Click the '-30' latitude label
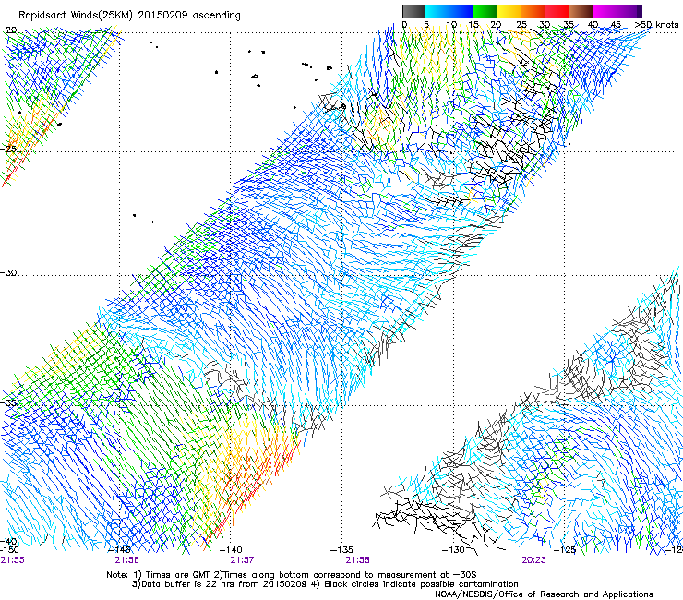The height and width of the screenshot is (600, 683). [8, 272]
